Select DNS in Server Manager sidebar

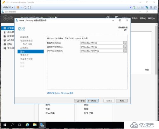[8, 44]
